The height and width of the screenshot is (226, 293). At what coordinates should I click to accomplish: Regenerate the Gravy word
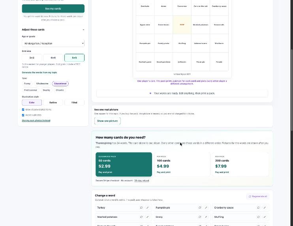pyautogui.click(x=200, y=217)
